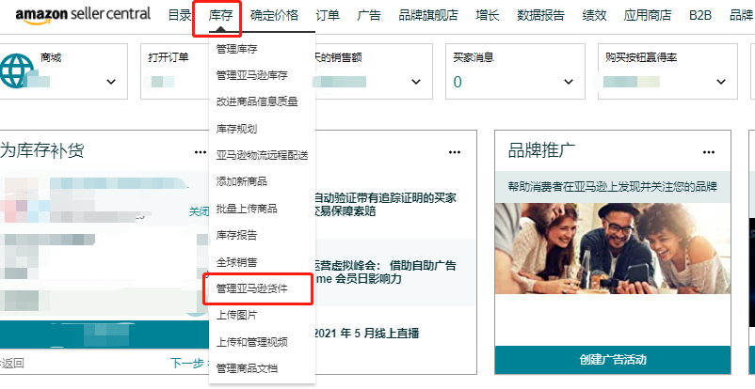Click 创建广告活动 button
The width and height of the screenshot is (755, 389).
point(613,360)
